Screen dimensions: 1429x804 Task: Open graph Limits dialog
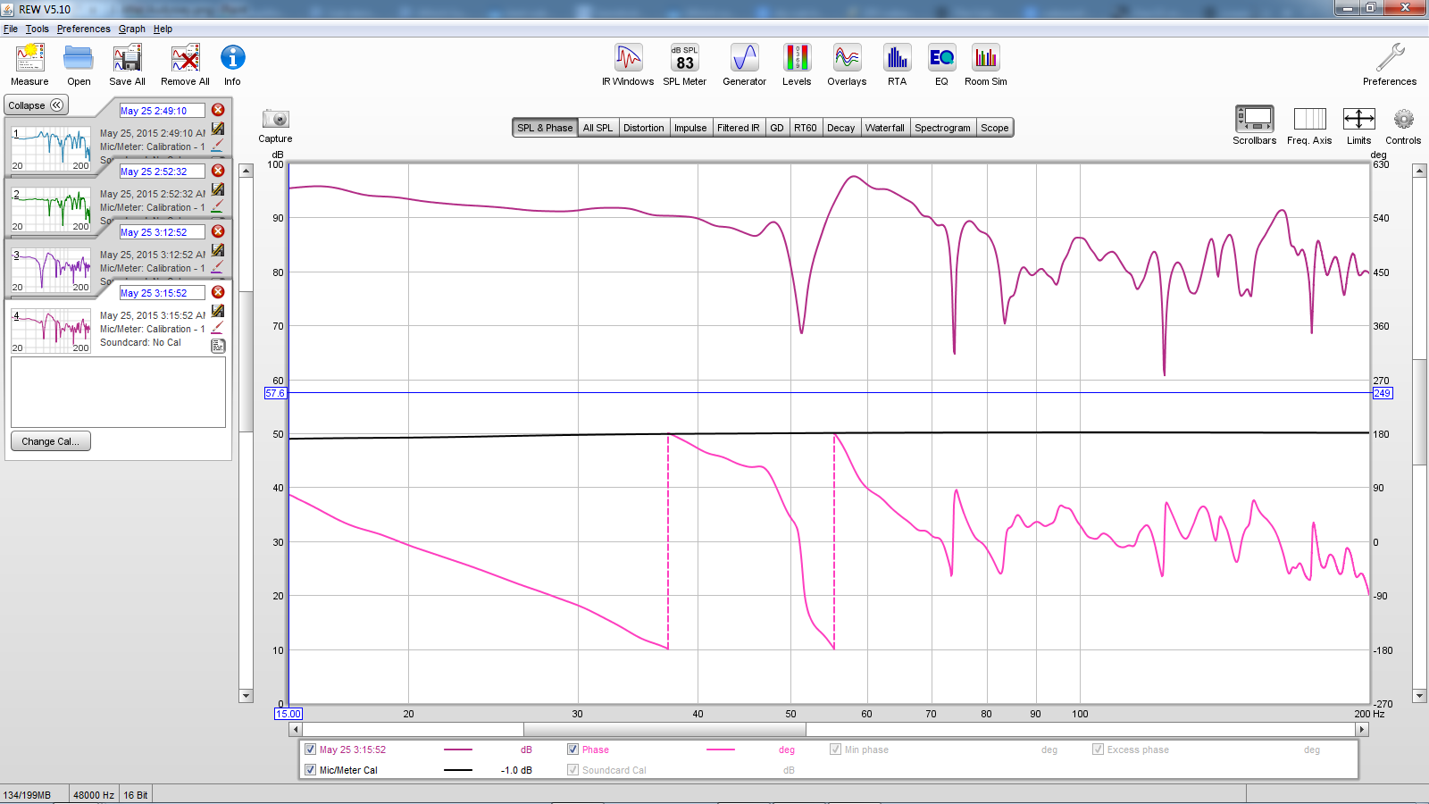click(x=1358, y=125)
